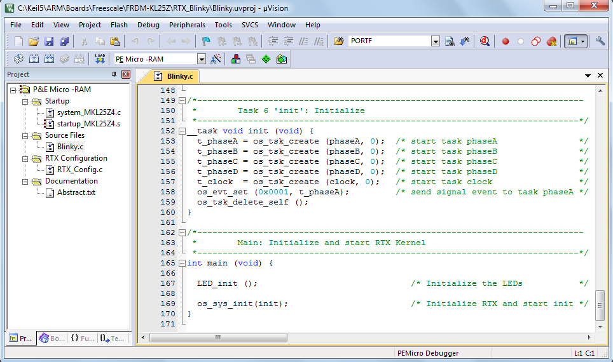
Task: Disable all breakpoints with the overlapping circles icon
Action: [x=536, y=41]
